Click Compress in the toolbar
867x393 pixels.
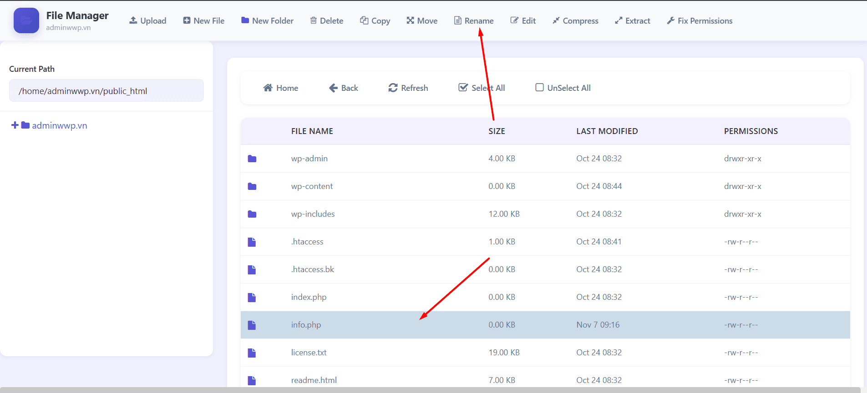point(575,21)
